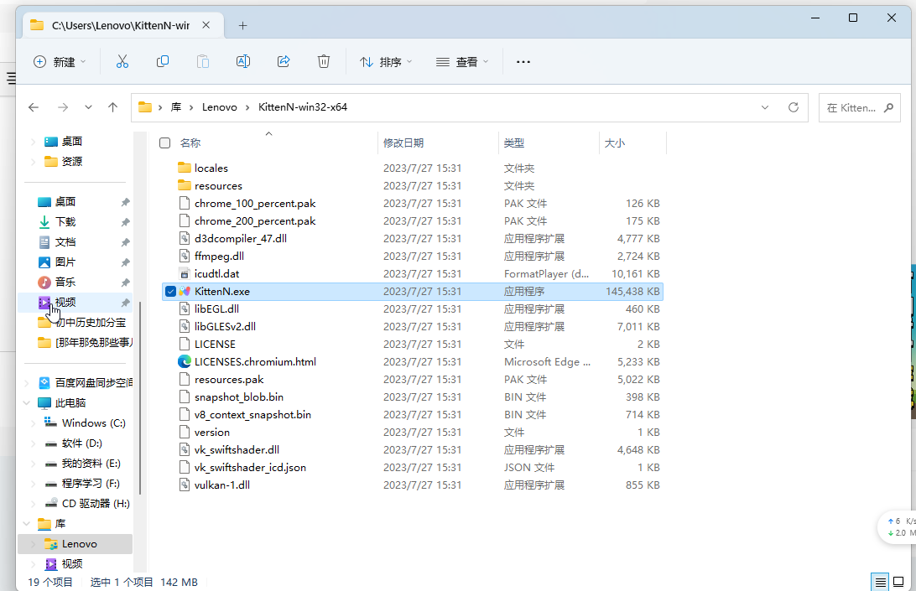916x591 pixels.
Task: Uncheck the KittenN.exe row checkbox
Action: pos(170,292)
